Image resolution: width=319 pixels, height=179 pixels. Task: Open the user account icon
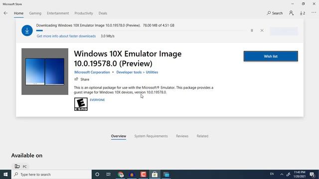coord(291,13)
